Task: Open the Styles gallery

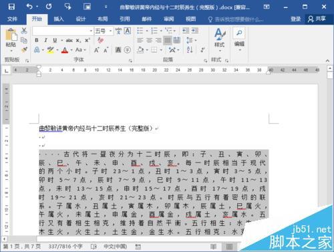Action: click(219, 40)
